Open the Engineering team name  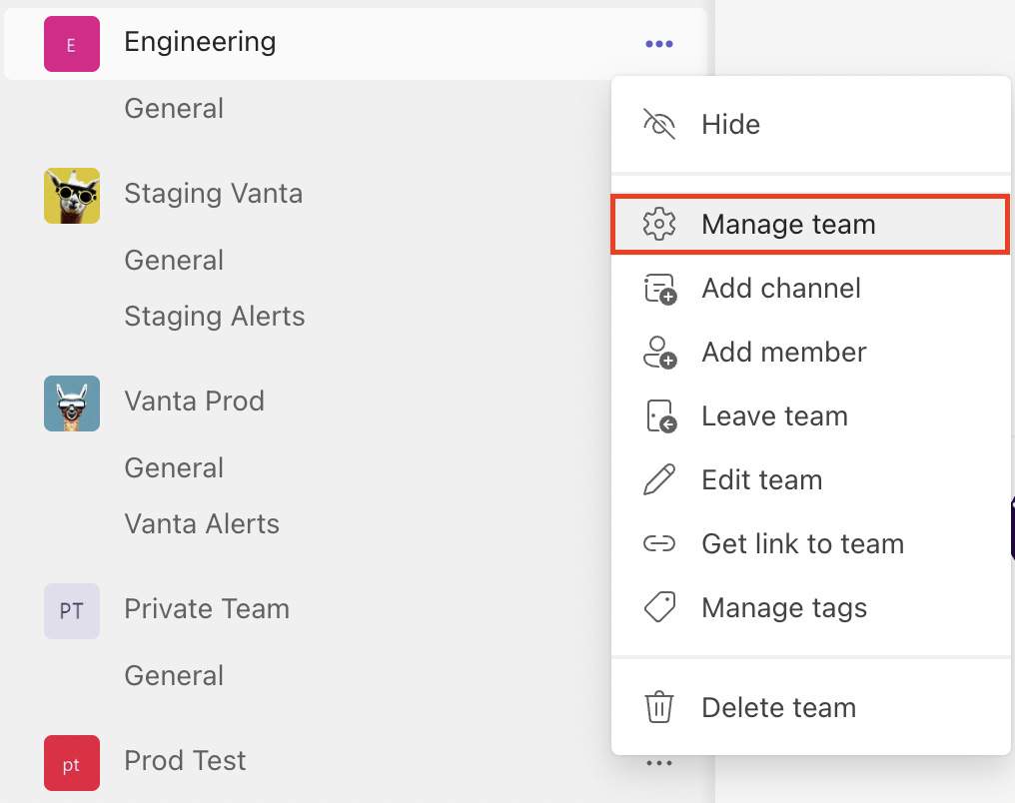pos(200,42)
